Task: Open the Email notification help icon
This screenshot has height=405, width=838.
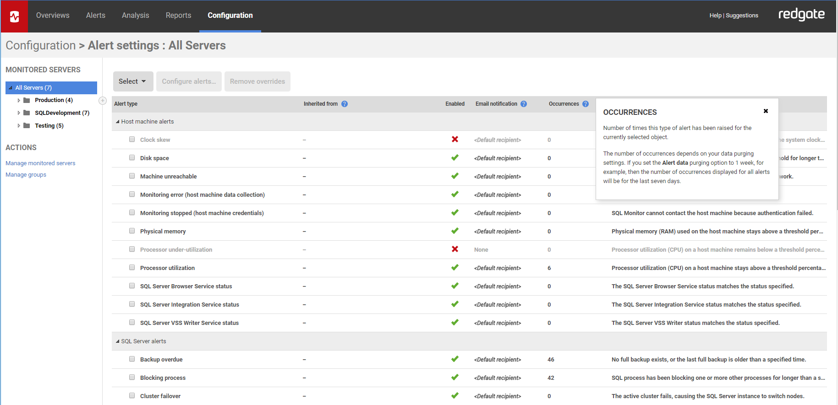Action: click(524, 104)
